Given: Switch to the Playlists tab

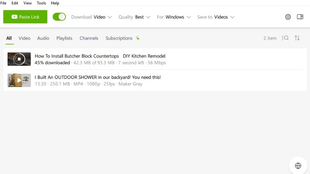Looking at the screenshot, I should click(x=64, y=38).
